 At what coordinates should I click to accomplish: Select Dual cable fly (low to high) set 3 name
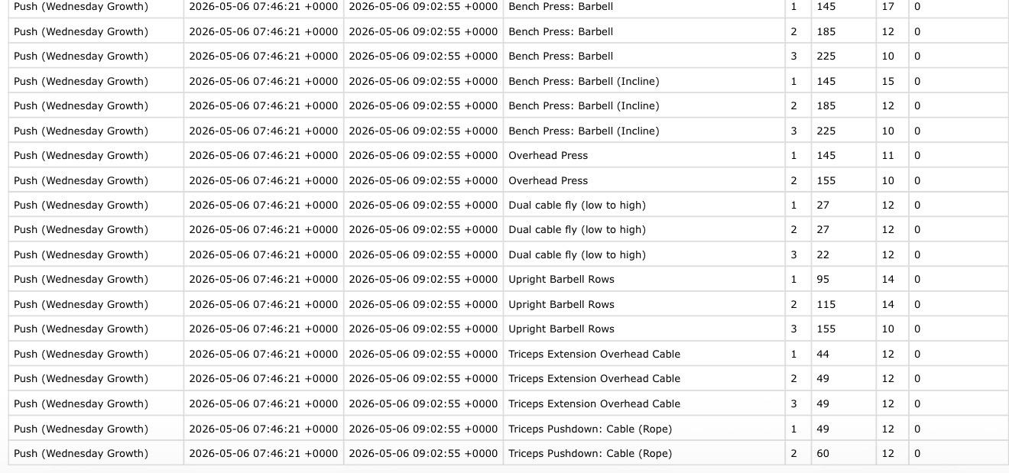click(577, 254)
